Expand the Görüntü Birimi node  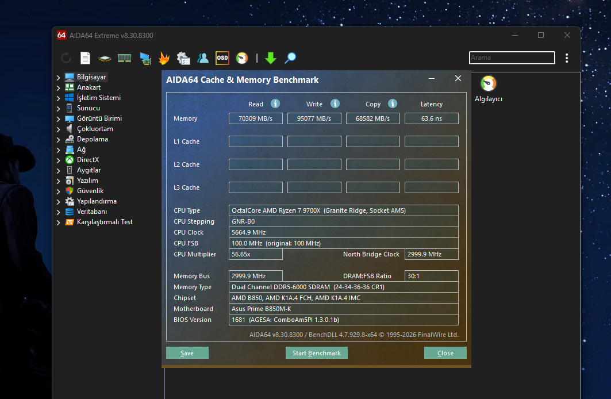pyautogui.click(x=59, y=118)
